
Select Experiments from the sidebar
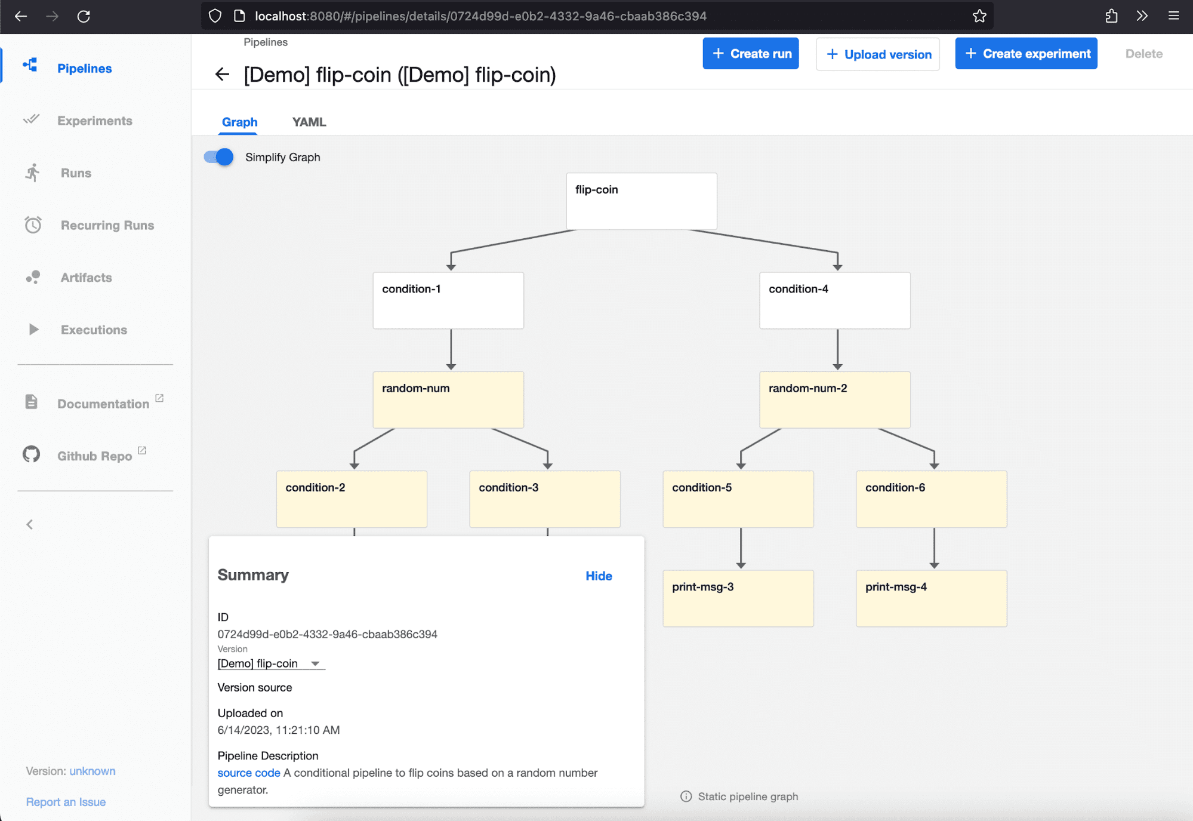[95, 120]
